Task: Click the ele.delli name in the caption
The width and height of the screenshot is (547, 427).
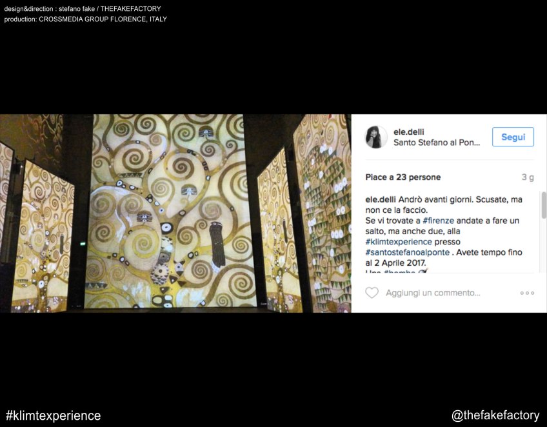Action: [380, 199]
